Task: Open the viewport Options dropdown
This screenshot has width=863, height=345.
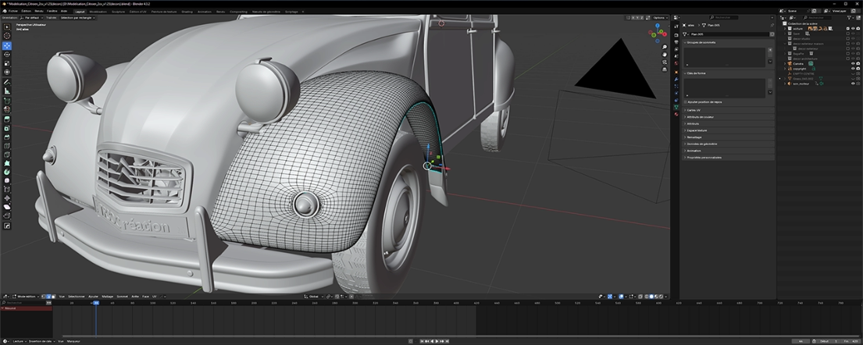Action: click(x=659, y=17)
